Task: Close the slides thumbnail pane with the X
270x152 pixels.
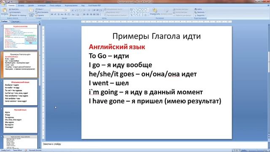Action: click(x=39, y=22)
